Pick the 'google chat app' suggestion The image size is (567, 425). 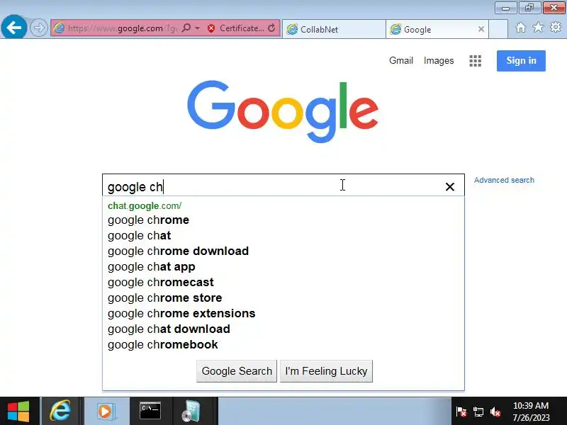pos(283,266)
